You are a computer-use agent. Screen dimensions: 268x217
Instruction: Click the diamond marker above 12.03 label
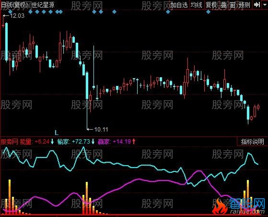pyautogui.click(x=10, y=12)
